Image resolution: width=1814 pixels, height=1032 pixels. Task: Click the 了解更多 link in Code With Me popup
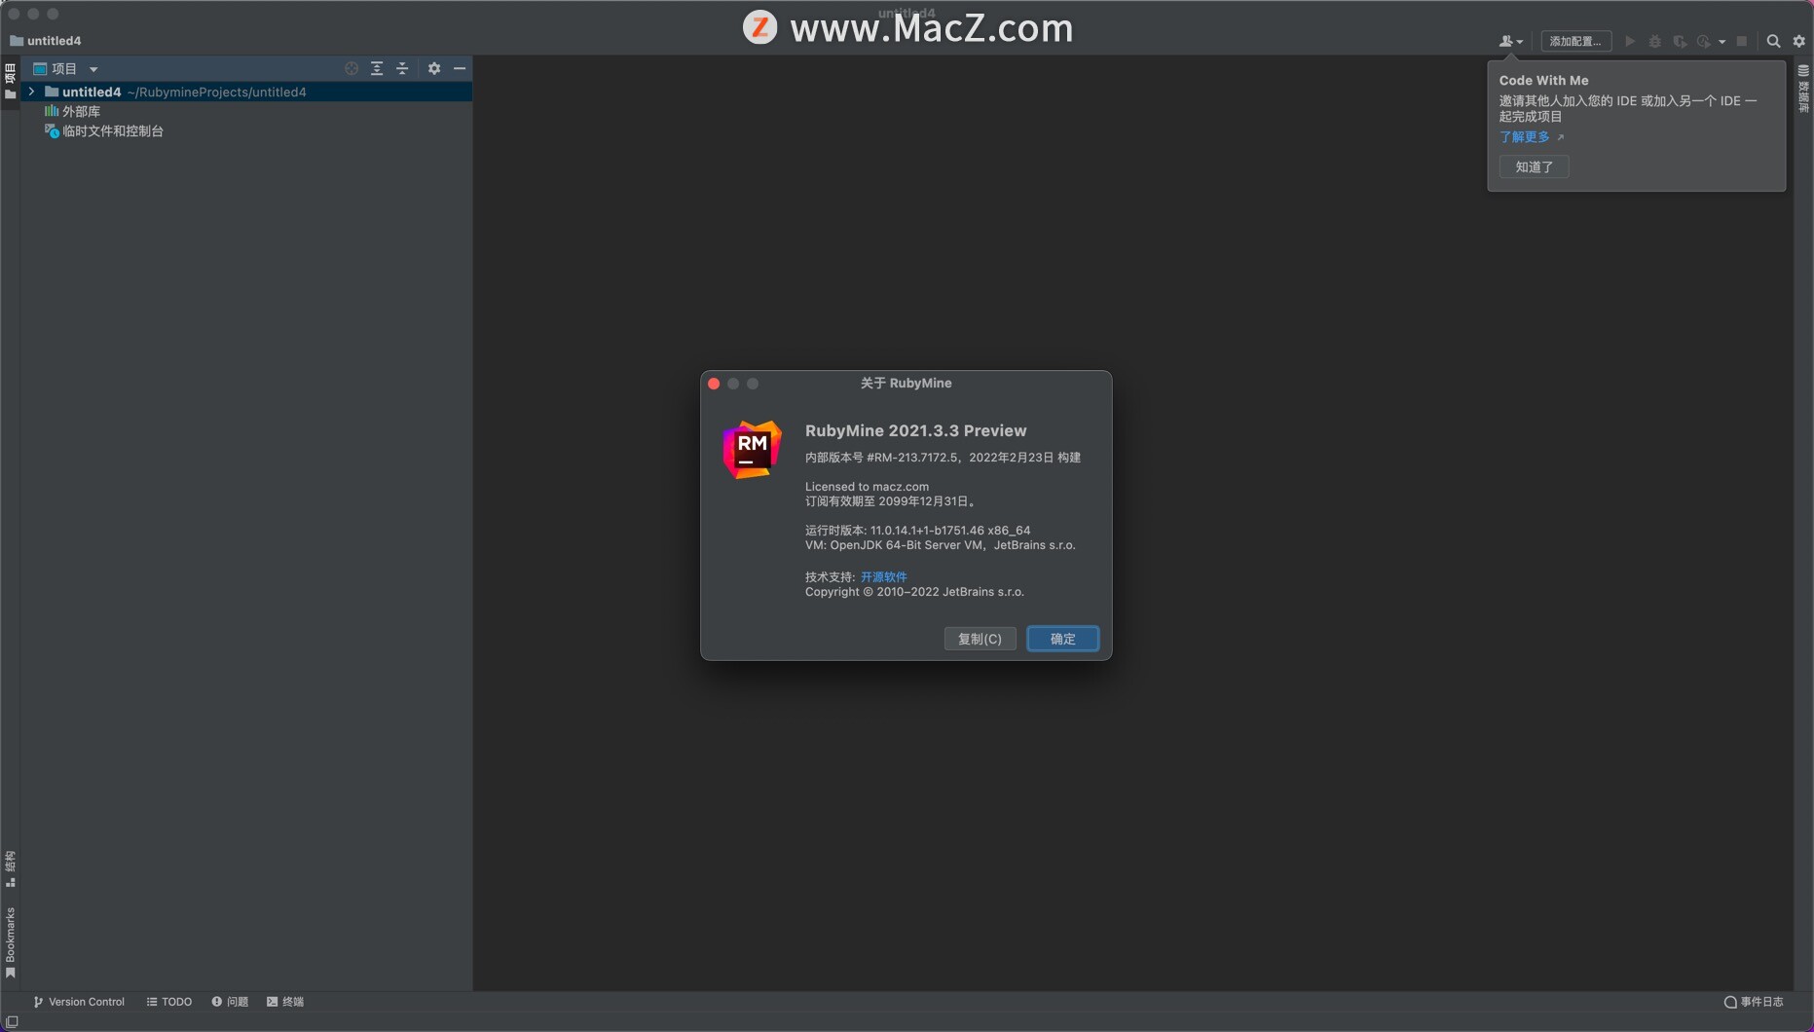click(1525, 137)
